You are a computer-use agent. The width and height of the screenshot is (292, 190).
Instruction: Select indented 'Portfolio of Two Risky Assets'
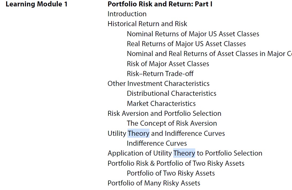[171, 173]
